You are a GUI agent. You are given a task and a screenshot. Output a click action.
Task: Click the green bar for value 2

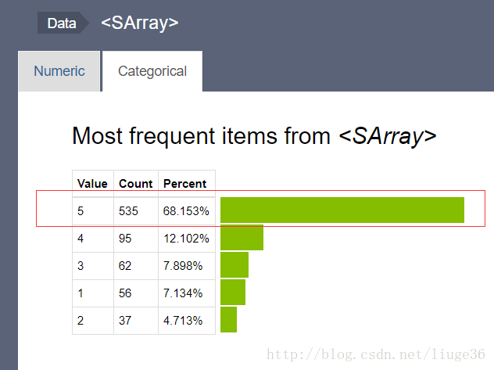pyautogui.click(x=228, y=320)
